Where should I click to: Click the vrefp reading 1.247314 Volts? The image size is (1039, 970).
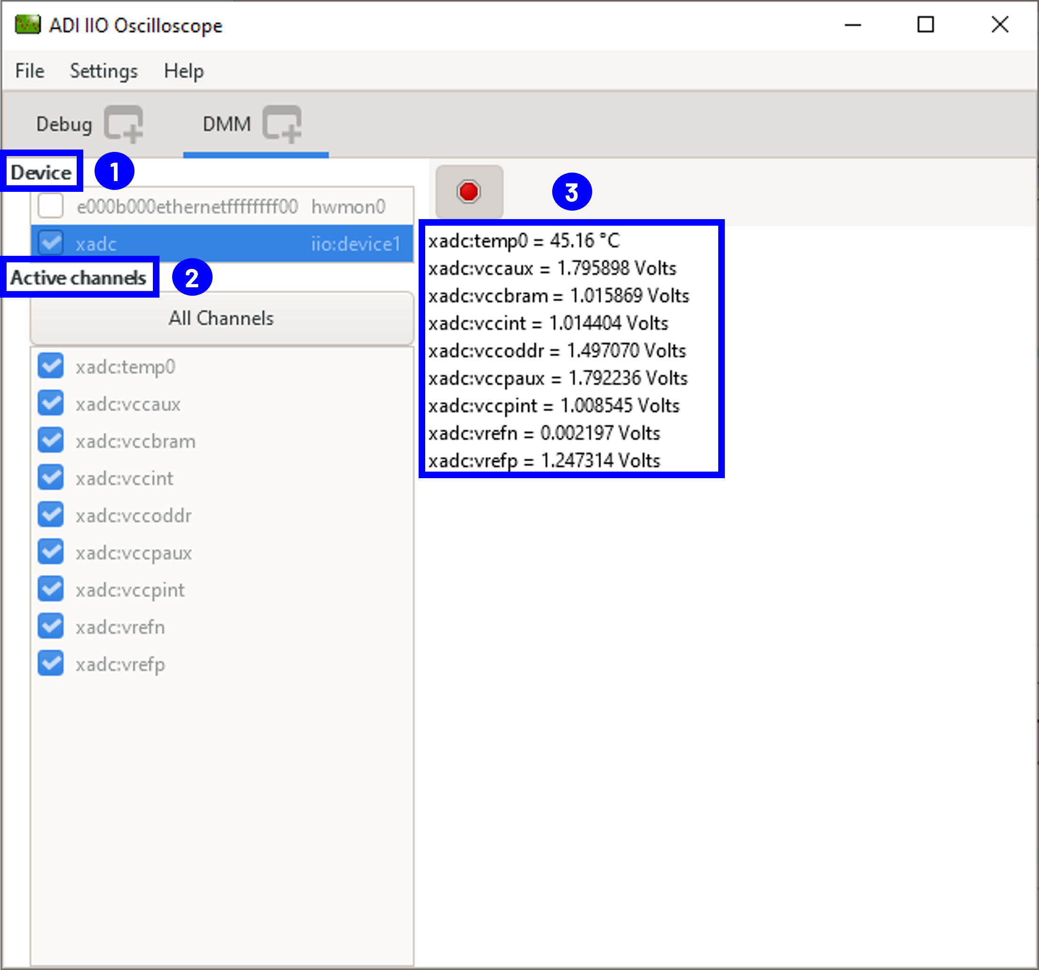[x=544, y=461]
